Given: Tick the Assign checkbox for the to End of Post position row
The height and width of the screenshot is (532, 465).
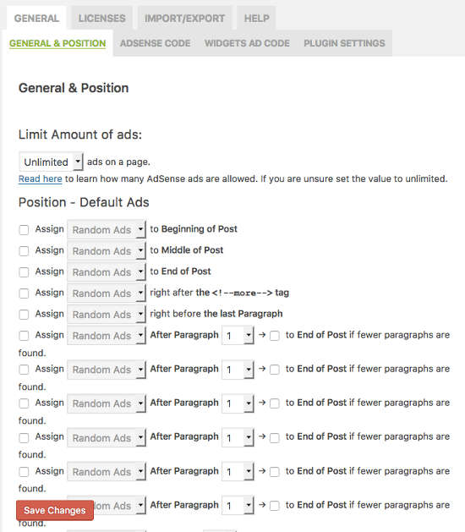Looking at the screenshot, I should [24, 272].
